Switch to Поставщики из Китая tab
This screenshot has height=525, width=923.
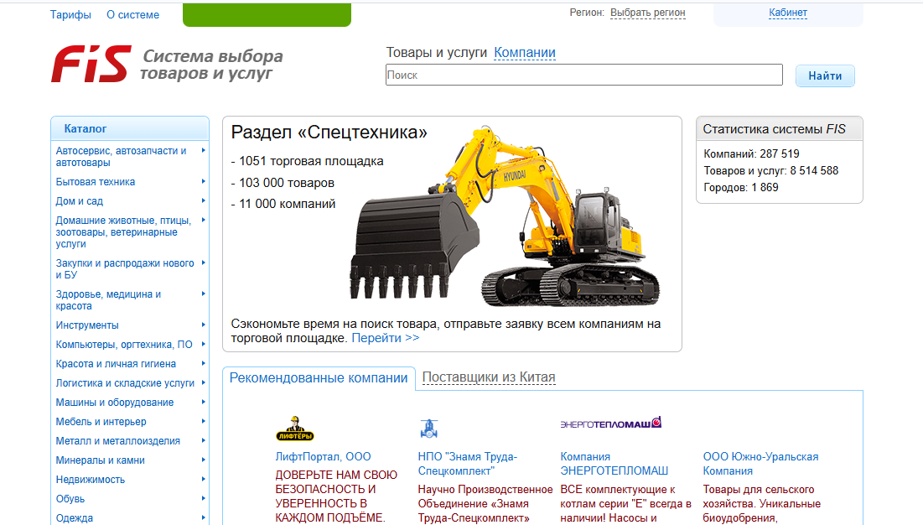point(489,377)
